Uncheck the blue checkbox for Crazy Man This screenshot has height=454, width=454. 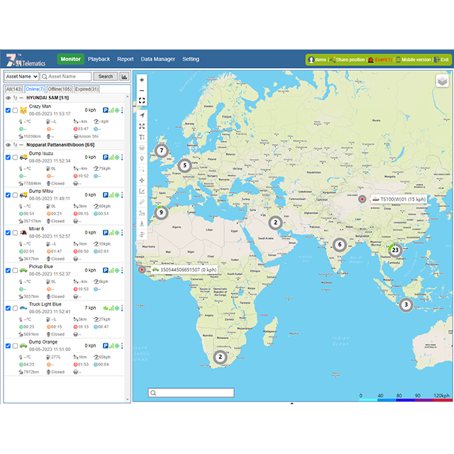coord(8,111)
